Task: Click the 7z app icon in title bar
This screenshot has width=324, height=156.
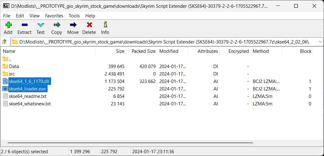Action: (x=6, y=6)
